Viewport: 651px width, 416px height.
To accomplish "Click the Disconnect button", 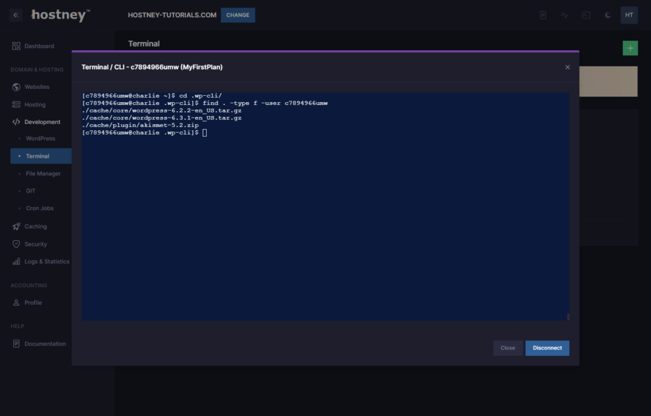I will pos(547,348).
